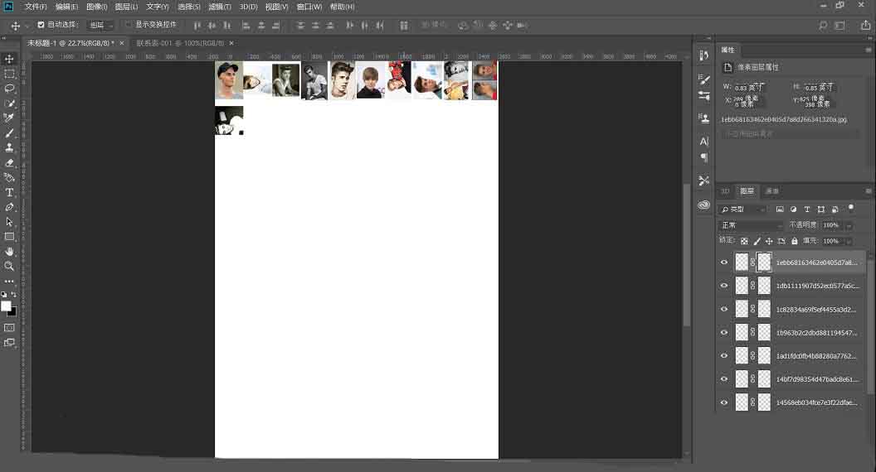Open the 文件(F) menu
The width and height of the screenshot is (876, 472).
(x=35, y=7)
